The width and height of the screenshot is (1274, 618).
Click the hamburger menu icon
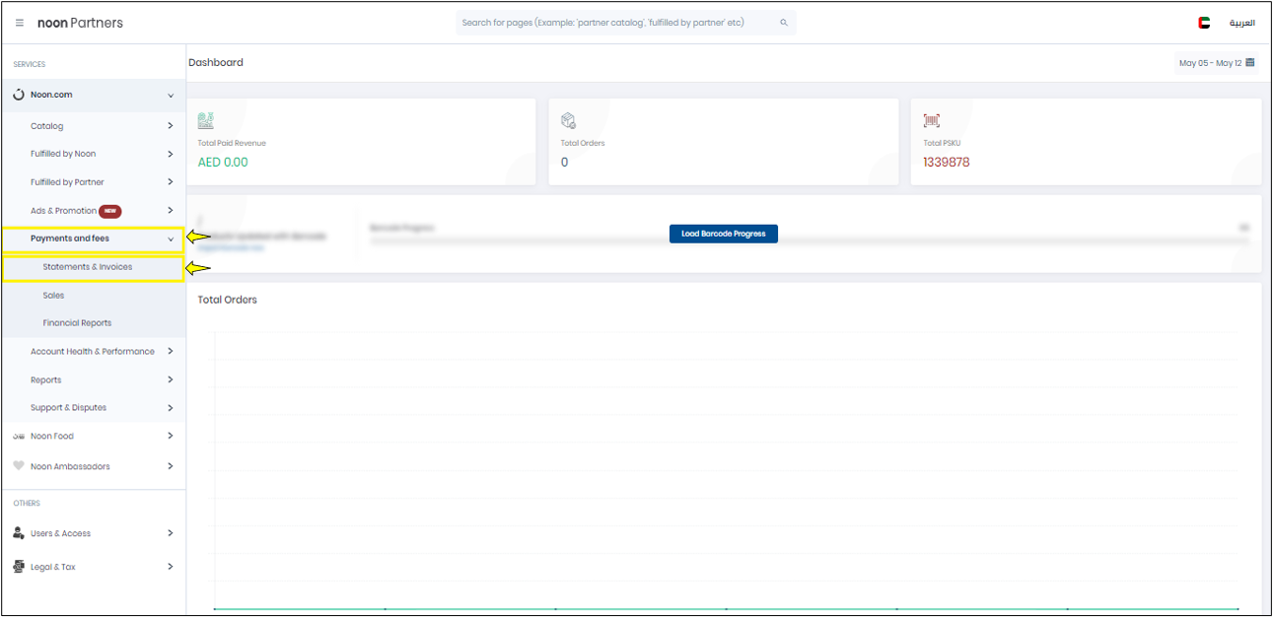point(20,23)
